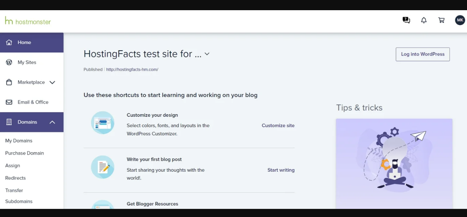Collapse the Domains submenu chevron

52,122
